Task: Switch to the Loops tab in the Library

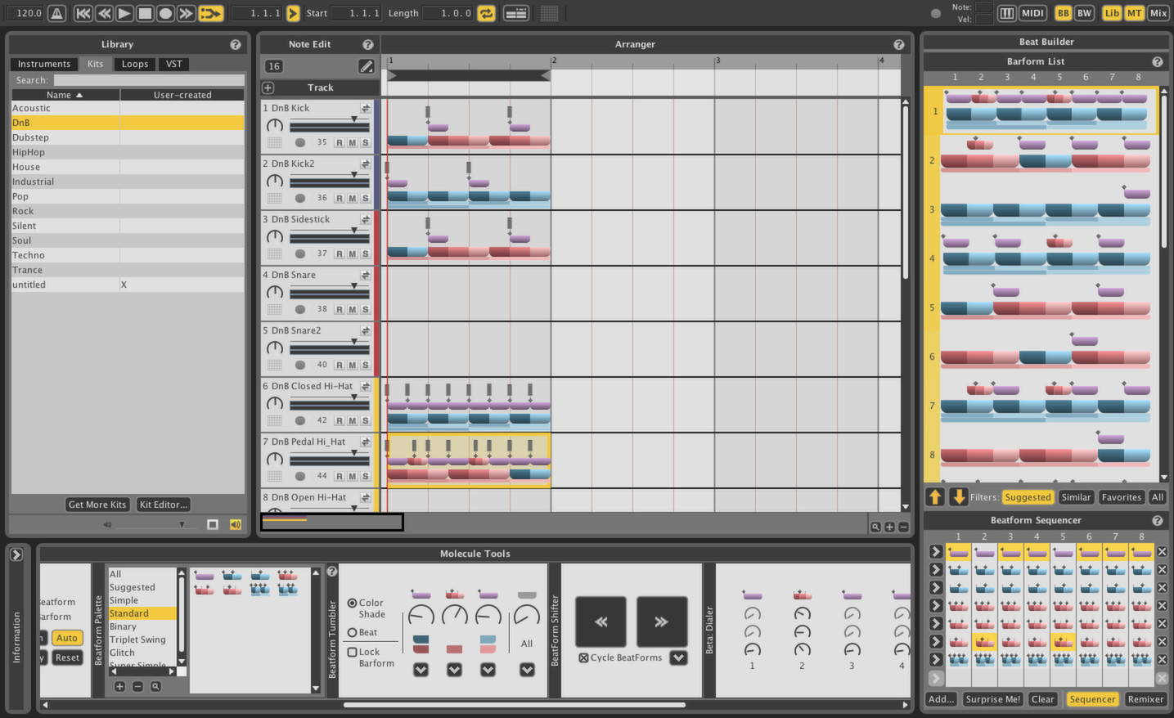Action: (x=134, y=64)
